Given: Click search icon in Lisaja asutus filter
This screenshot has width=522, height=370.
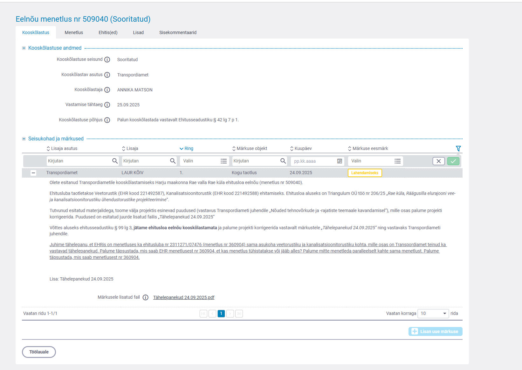Looking at the screenshot, I should [115, 161].
